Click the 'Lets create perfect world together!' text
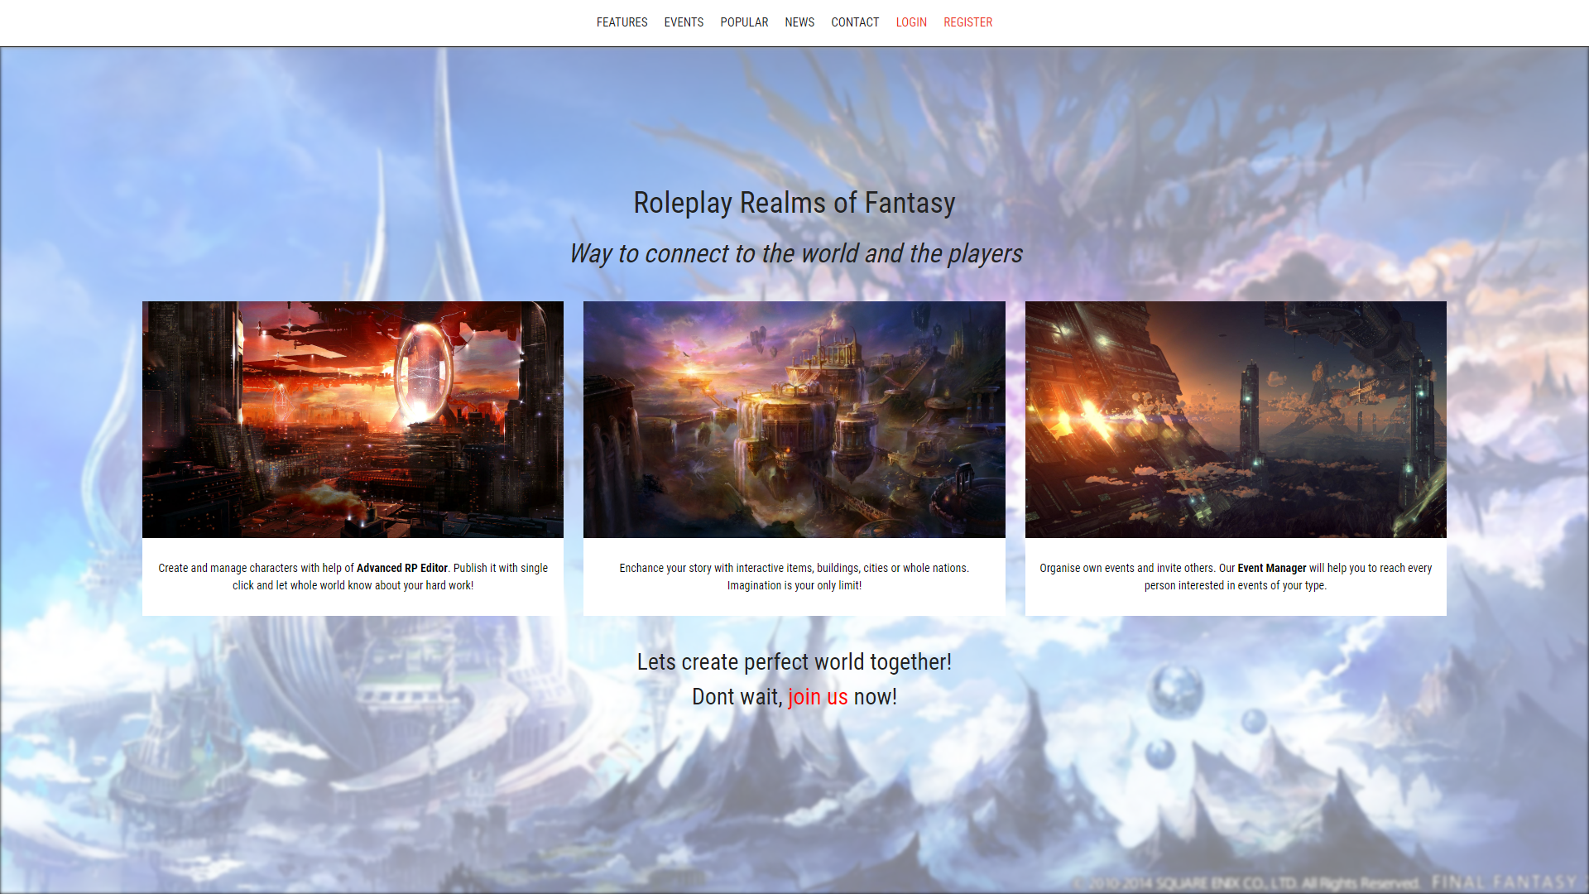 point(794,662)
